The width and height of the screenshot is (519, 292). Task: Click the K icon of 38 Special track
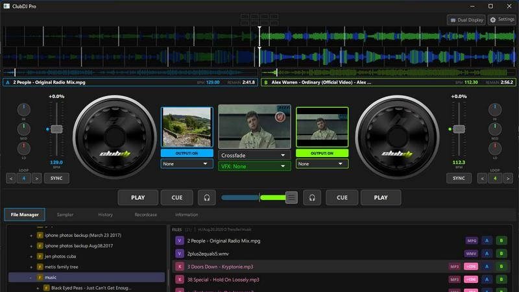coord(180,280)
